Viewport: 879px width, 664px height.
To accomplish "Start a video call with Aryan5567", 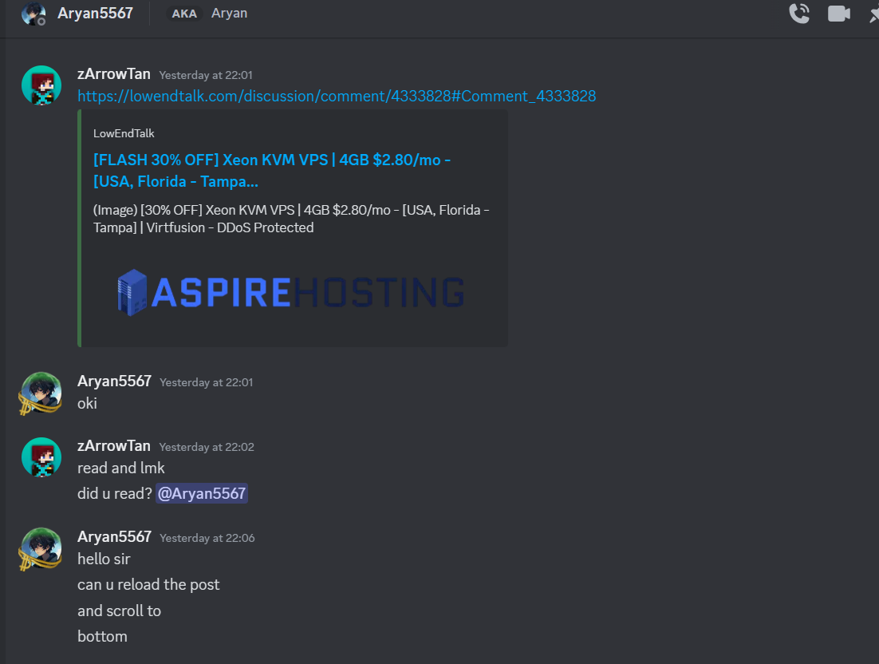I will [838, 14].
